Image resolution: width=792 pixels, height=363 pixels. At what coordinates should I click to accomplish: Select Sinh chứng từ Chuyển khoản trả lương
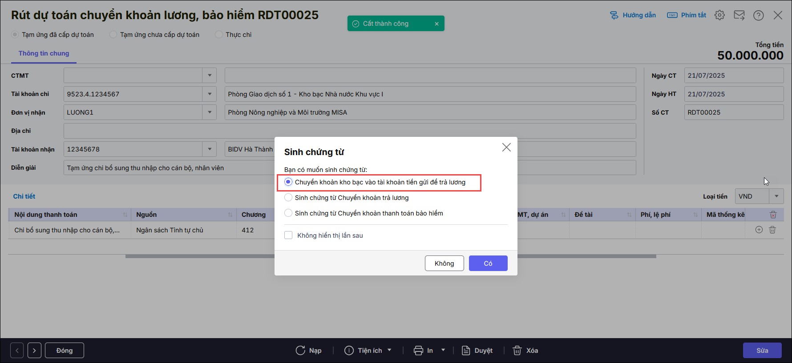click(x=288, y=198)
